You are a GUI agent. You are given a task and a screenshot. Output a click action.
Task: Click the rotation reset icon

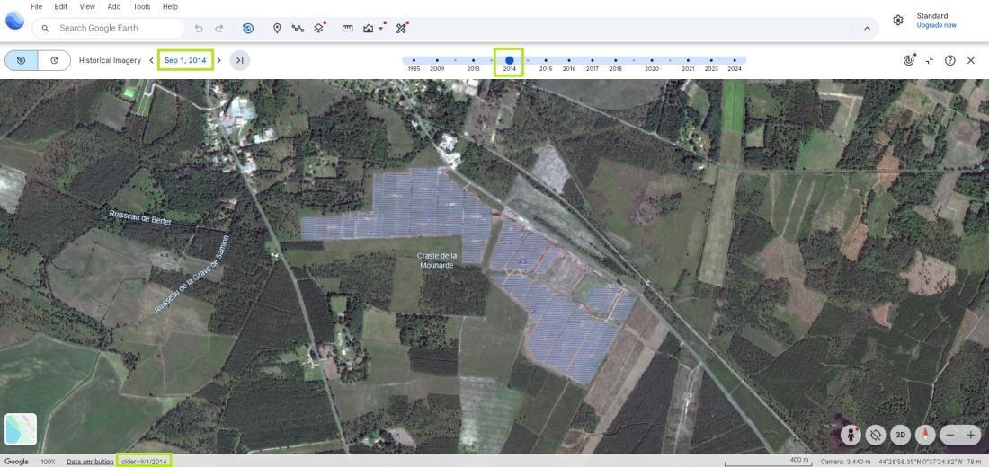click(876, 435)
